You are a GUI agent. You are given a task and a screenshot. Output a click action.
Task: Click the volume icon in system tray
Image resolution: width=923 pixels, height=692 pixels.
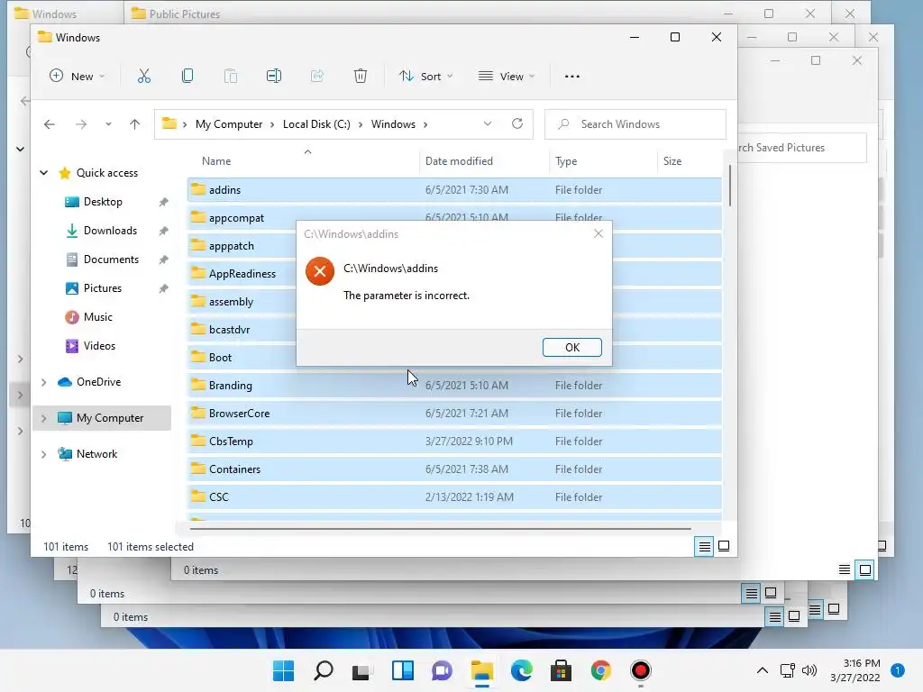(810, 670)
